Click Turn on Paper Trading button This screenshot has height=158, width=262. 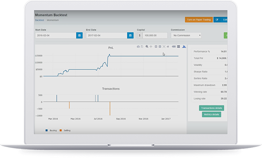tap(199, 20)
